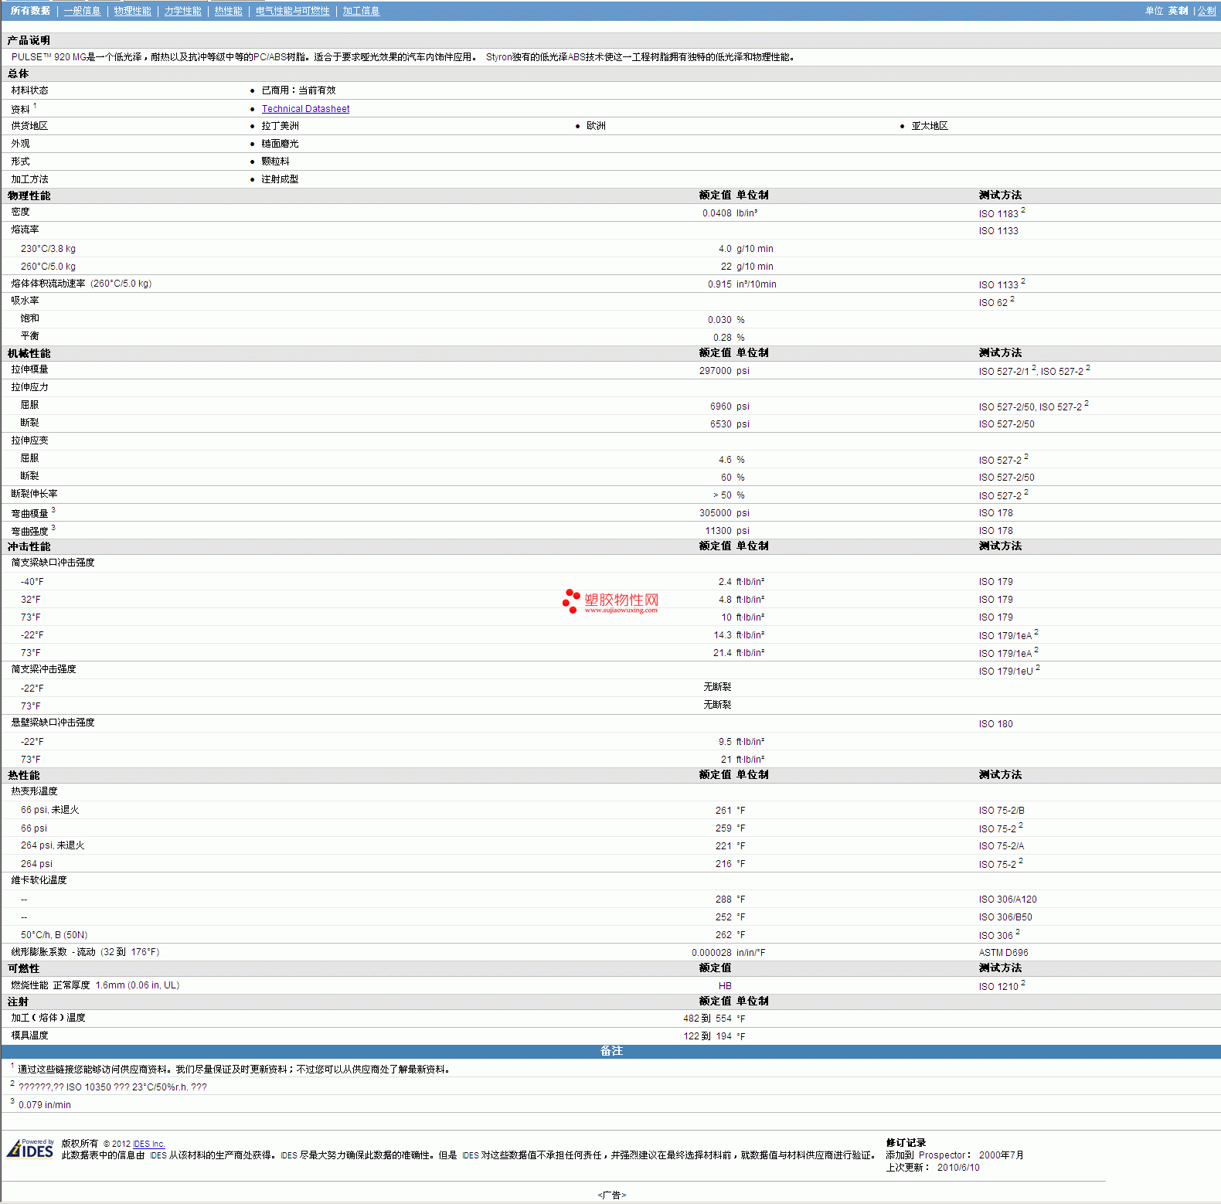1221x1204 pixels.
Task: Click footnote 1 marker beside 资料
Action: point(35,106)
